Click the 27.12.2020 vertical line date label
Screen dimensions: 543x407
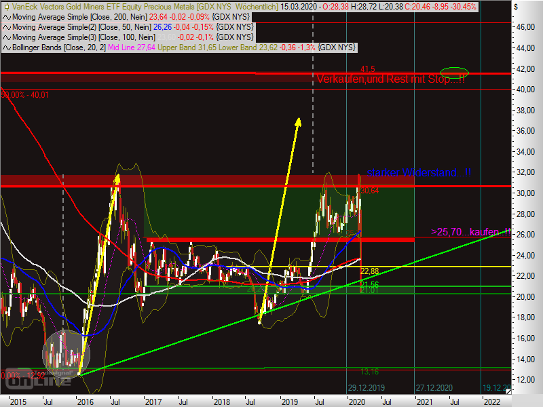(434, 387)
